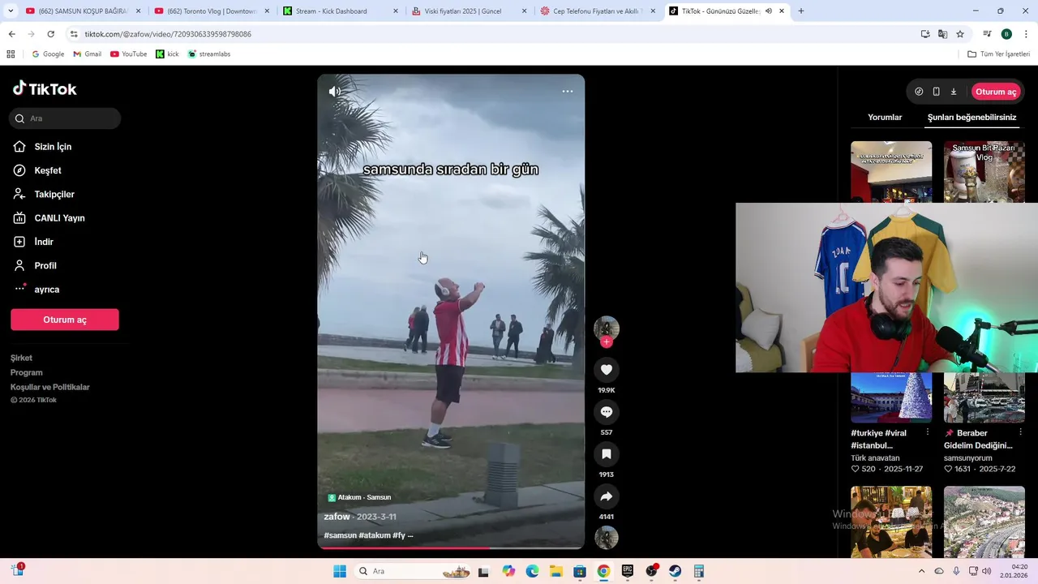
Task: Open the Chrome tab search dropdown arrow
Action: tap(11, 11)
